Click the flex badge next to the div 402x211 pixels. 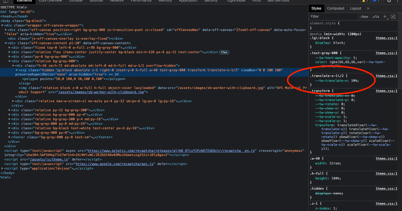click(x=224, y=52)
